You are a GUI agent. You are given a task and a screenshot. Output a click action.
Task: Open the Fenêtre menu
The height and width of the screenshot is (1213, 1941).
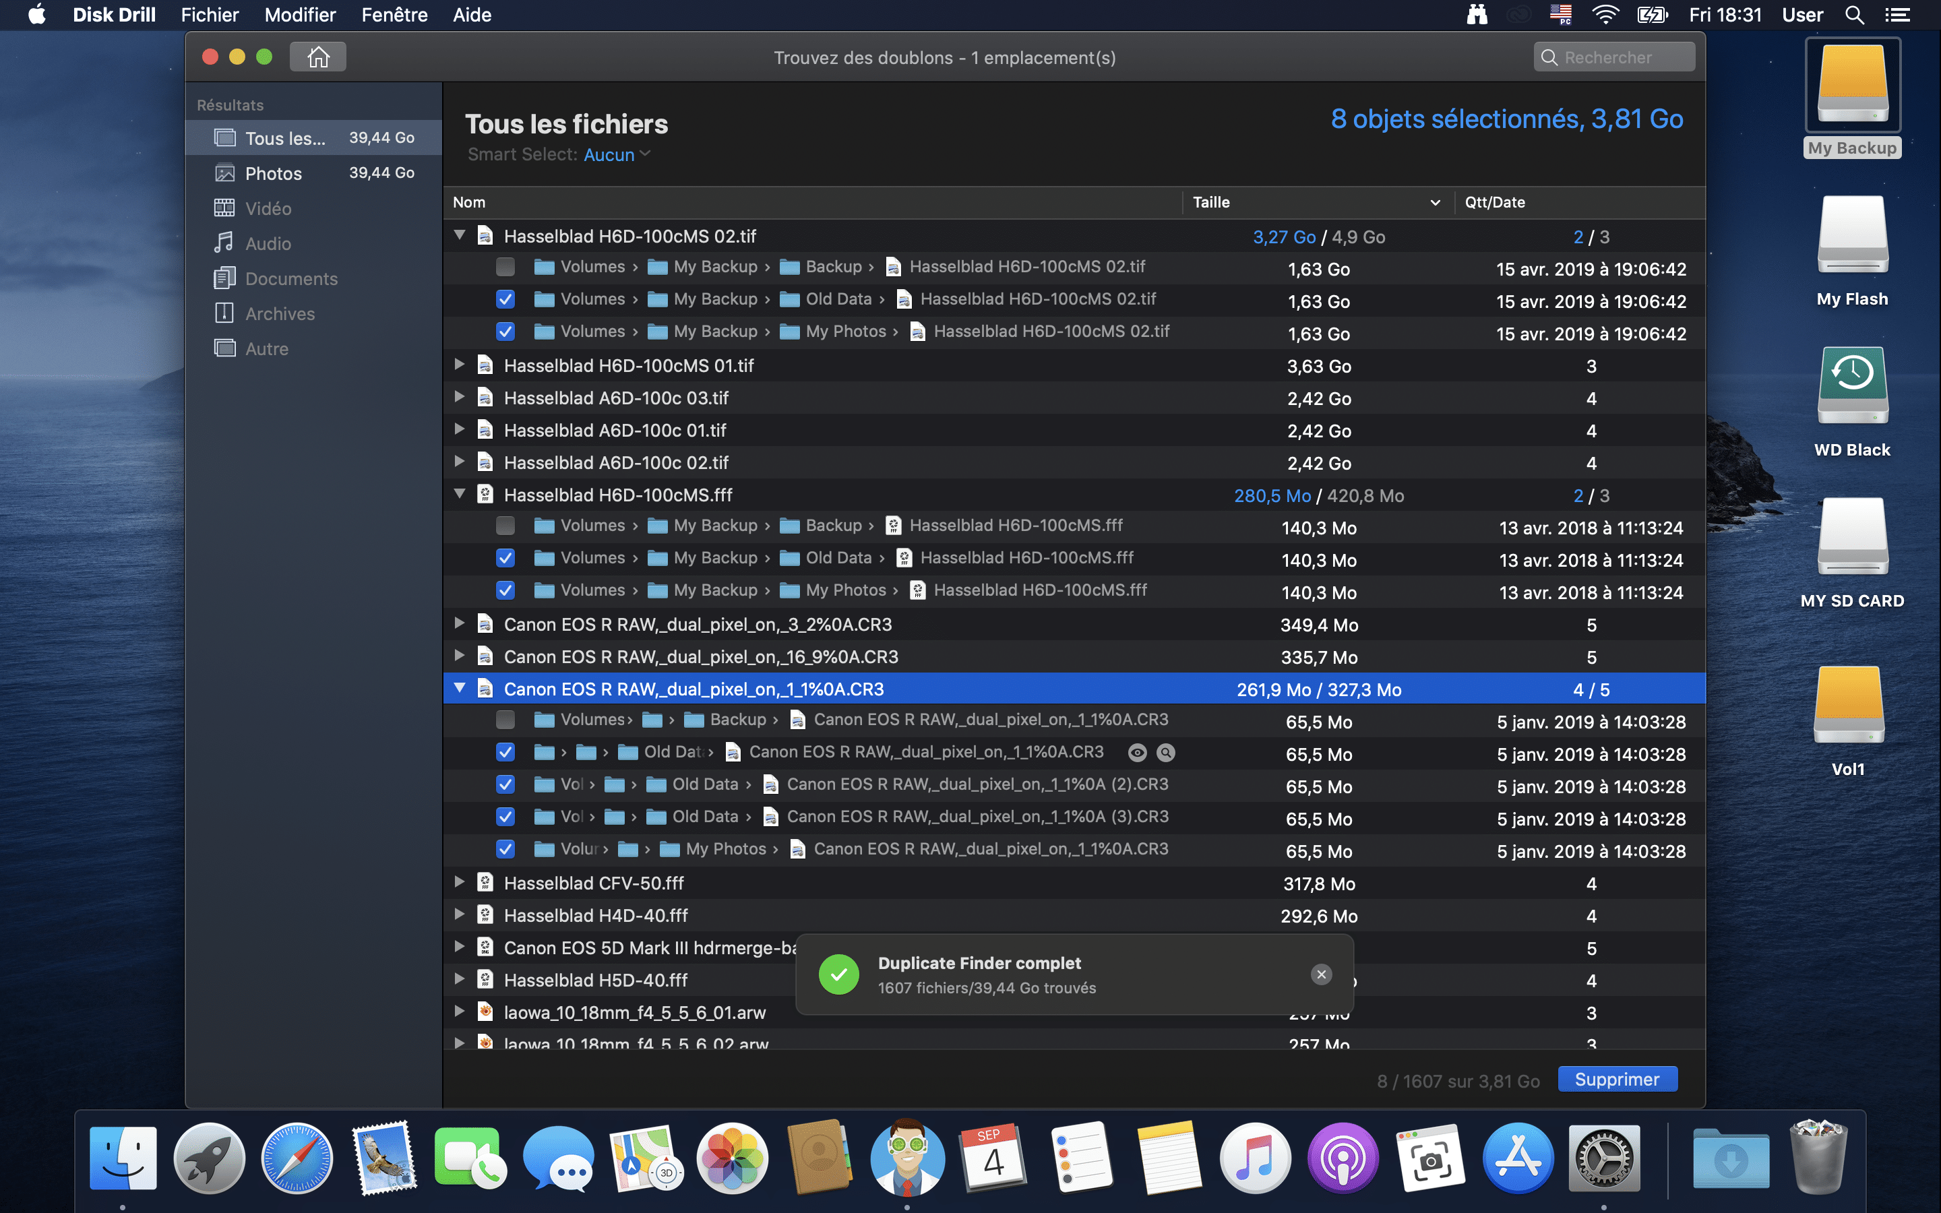tap(394, 15)
